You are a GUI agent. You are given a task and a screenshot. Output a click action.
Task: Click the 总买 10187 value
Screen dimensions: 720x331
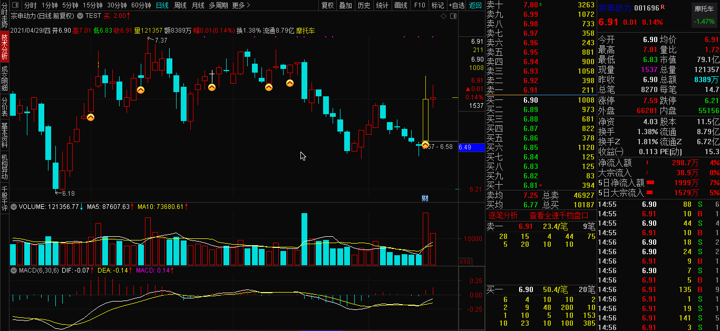[584, 205]
